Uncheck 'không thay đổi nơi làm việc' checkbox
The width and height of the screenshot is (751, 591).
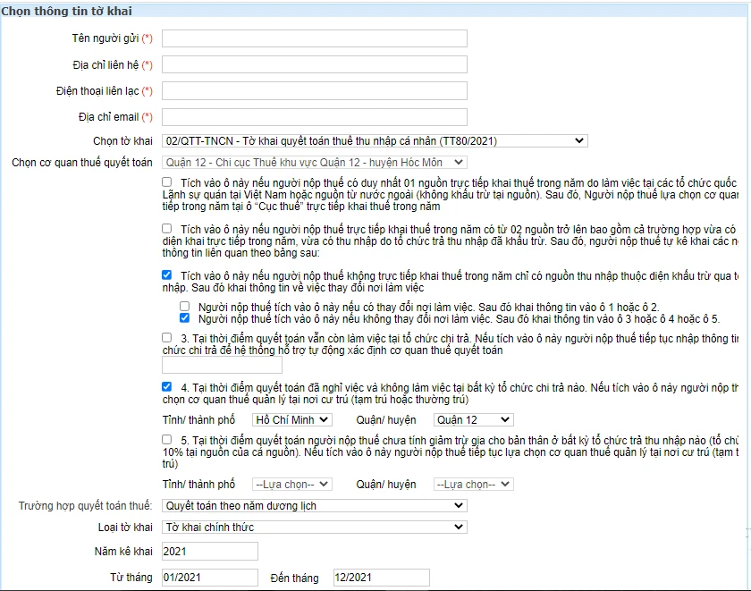185,318
